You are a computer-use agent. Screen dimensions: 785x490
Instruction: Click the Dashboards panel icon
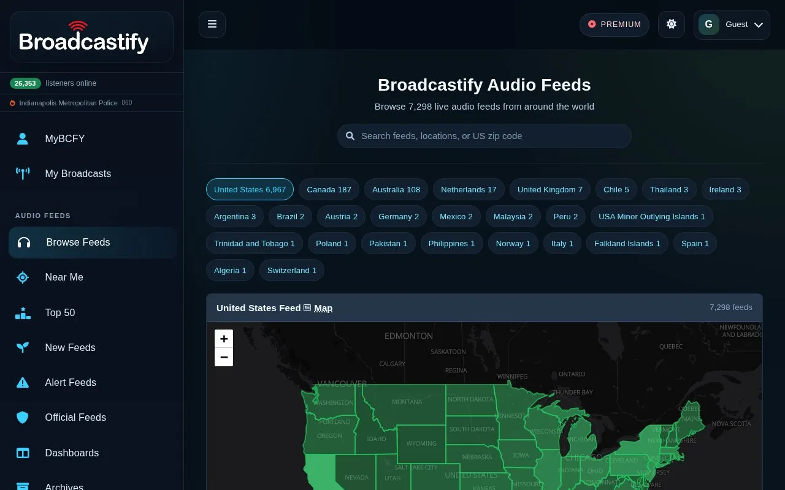(x=23, y=453)
